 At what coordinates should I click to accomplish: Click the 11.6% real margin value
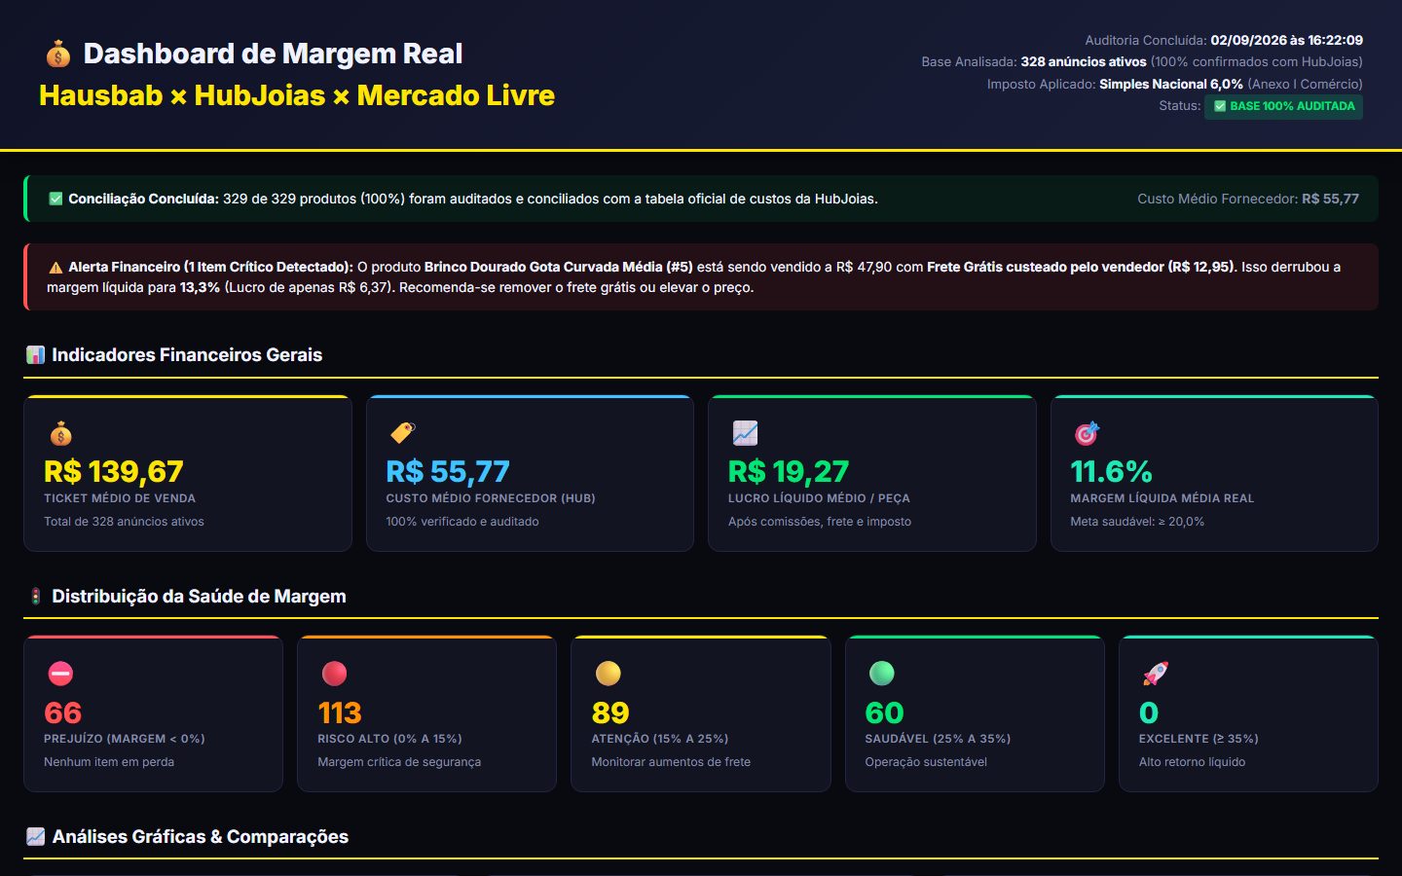click(1111, 472)
